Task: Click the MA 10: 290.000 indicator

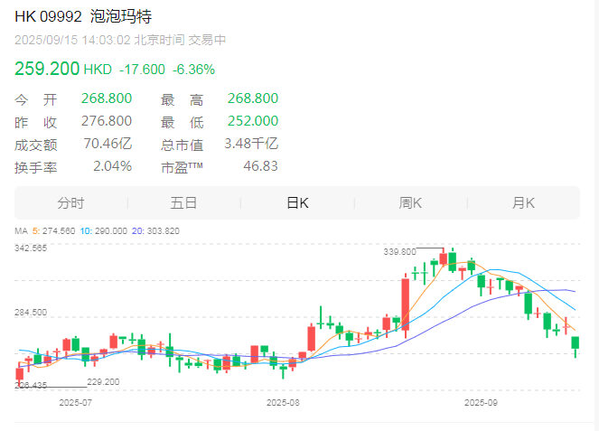Action: pos(104,231)
